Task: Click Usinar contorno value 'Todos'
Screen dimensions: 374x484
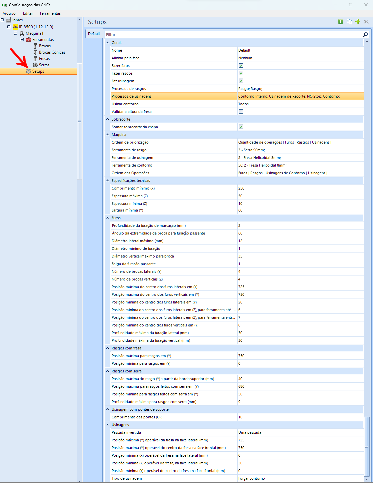Action: point(244,104)
